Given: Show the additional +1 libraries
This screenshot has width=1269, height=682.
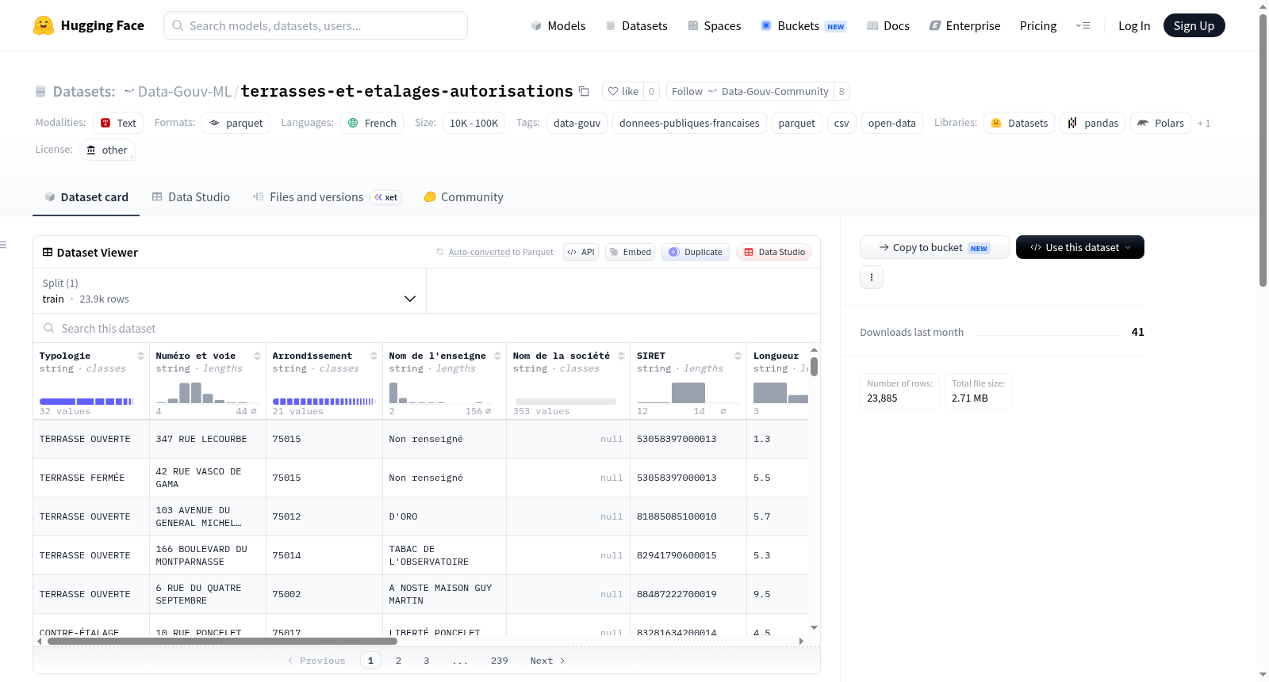Looking at the screenshot, I should 1204,123.
